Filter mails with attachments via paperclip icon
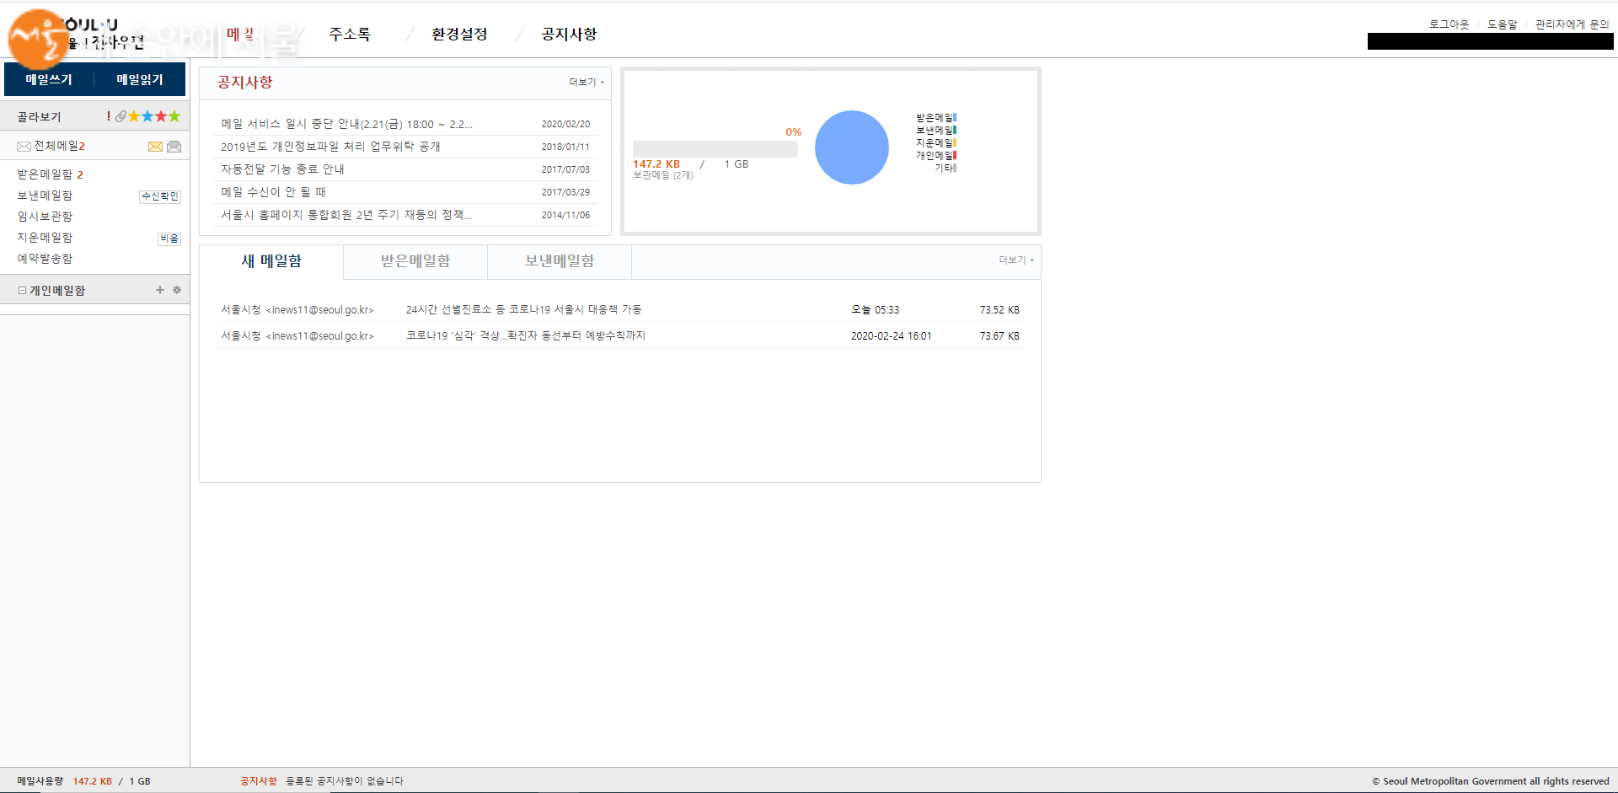 point(121,116)
